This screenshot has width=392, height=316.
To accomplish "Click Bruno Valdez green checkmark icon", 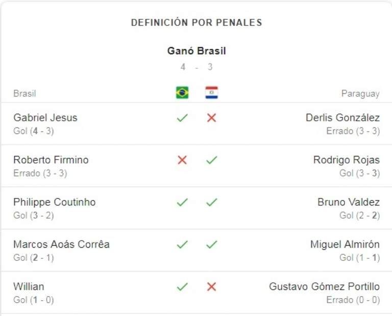I will (211, 202).
